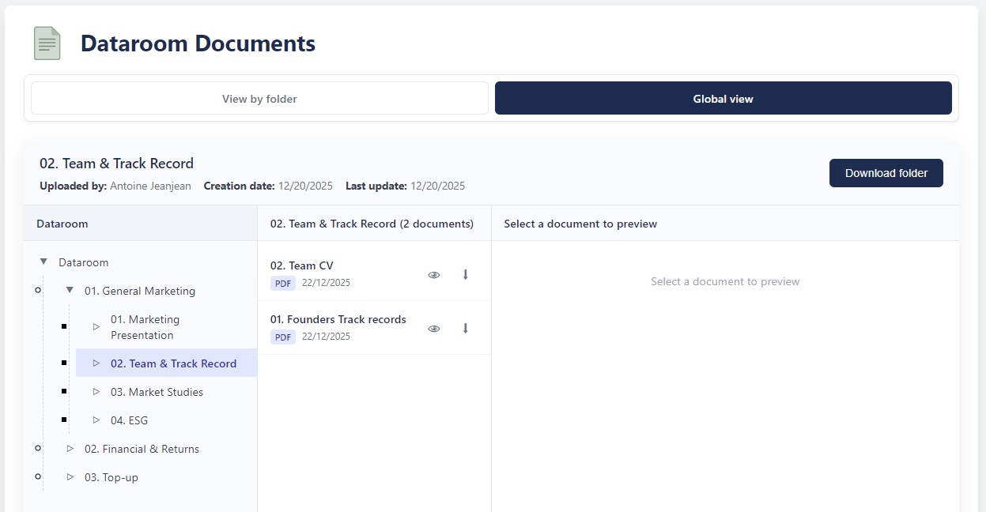Expand the 04. ESG folder arrow

96,420
